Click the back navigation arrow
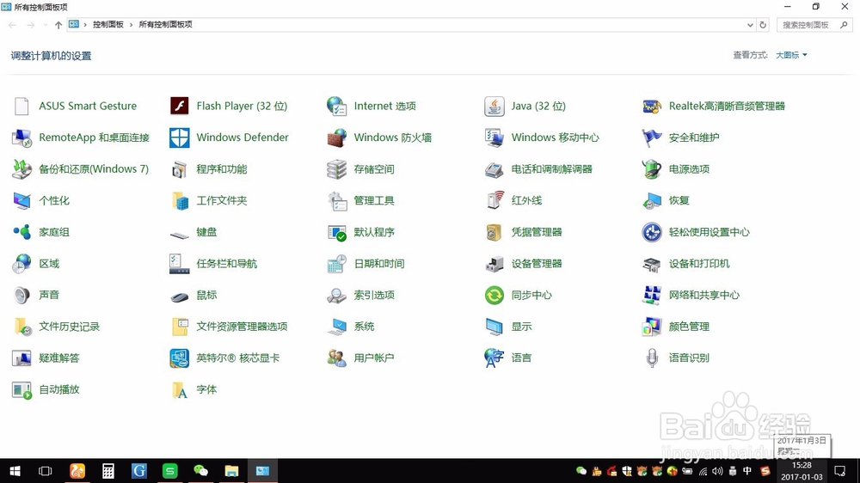Viewport: 860px width, 483px height. coord(12,25)
